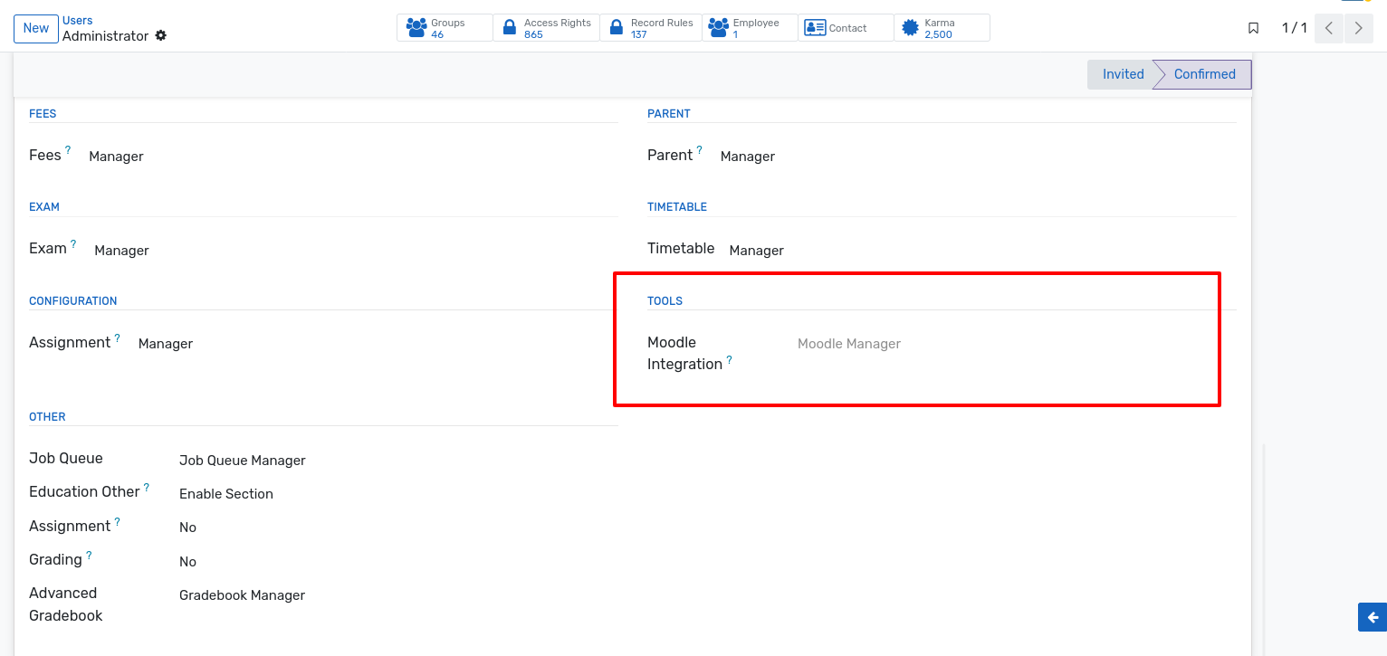Open the Groups stat button

coord(445,28)
